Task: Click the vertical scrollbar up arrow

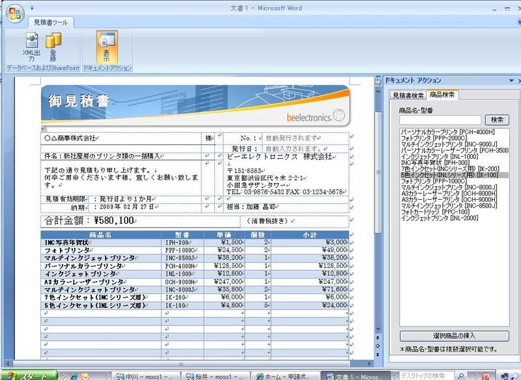Action: (x=378, y=91)
